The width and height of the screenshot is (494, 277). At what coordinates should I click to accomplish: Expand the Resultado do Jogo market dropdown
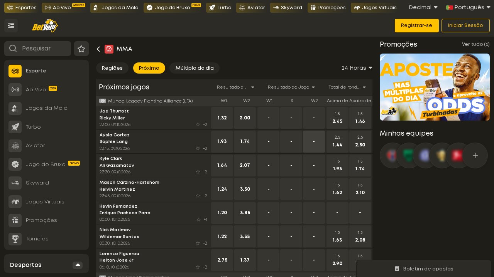pos(291,87)
